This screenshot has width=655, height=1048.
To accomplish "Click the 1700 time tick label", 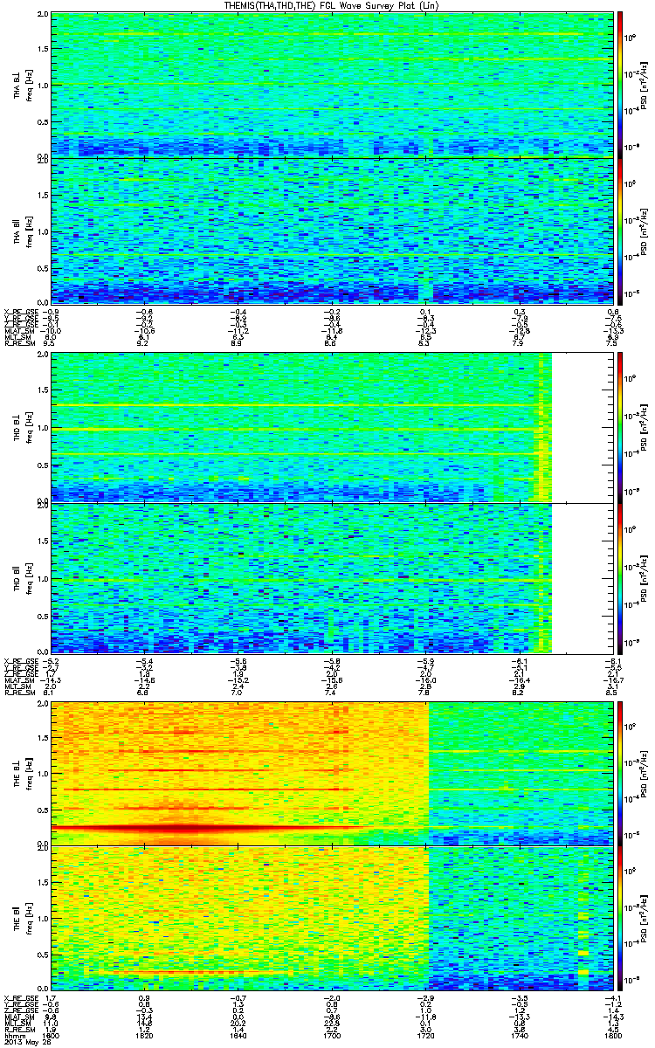I will tap(331, 1034).
